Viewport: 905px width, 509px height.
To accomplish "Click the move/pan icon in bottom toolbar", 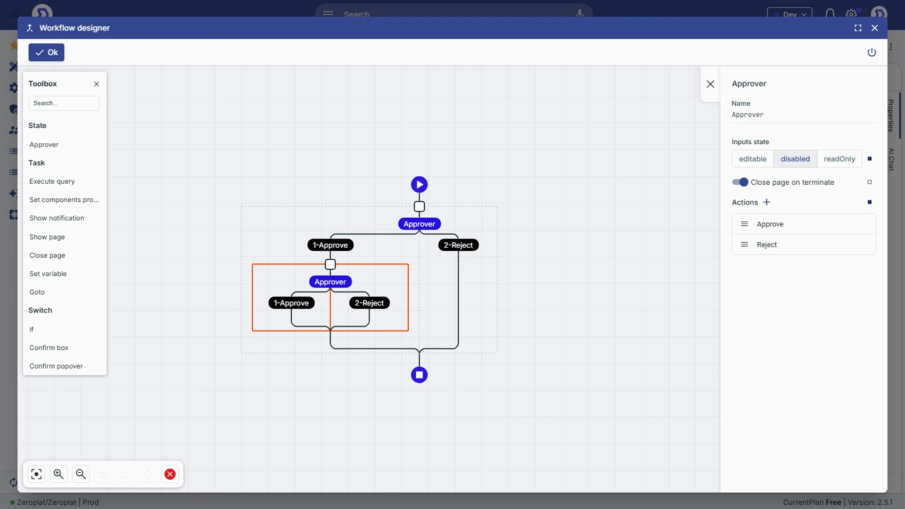I will coord(148,474).
